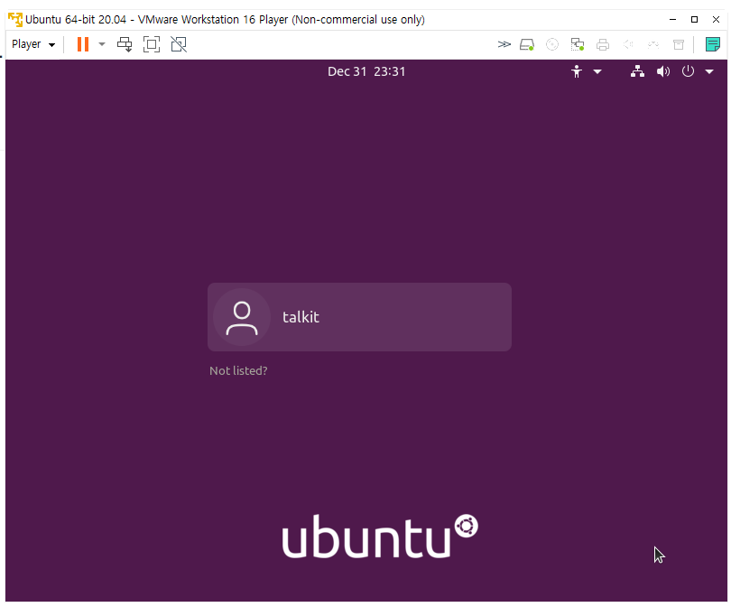The height and width of the screenshot is (607, 731).
Task: Open the VMware message log note icon
Action: coord(712,44)
